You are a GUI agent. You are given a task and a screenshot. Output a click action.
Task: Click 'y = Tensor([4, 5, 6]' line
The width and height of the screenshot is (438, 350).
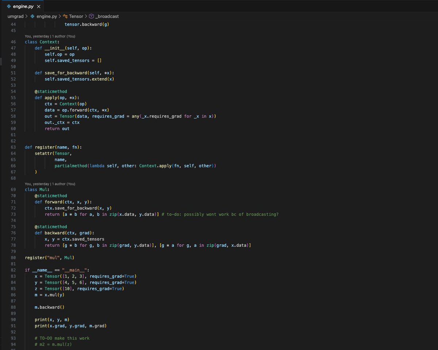point(85,282)
